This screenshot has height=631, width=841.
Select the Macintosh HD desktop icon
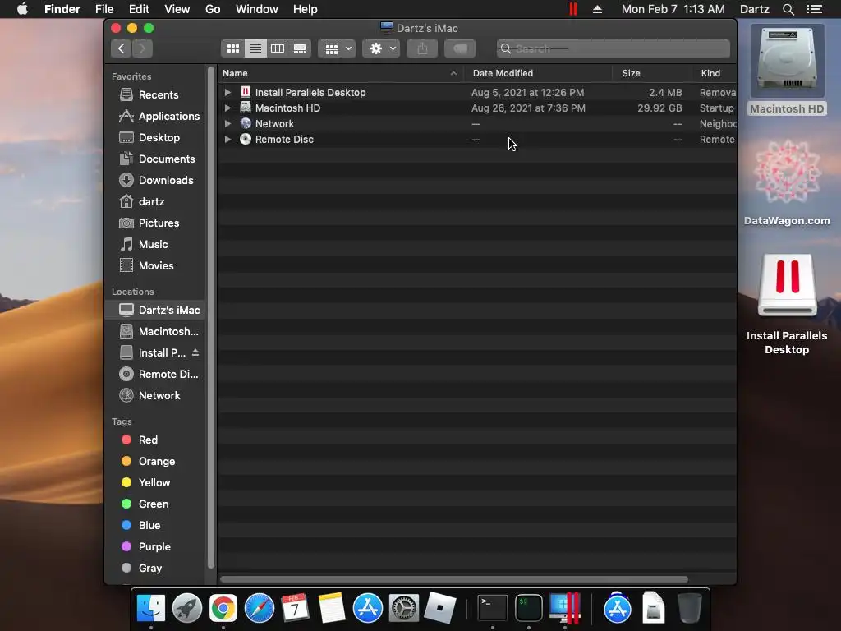pyautogui.click(x=787, y=71)
